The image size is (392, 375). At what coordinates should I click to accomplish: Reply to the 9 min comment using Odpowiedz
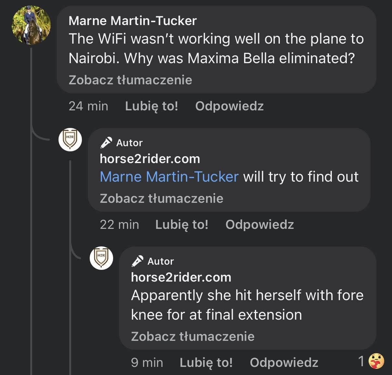[x=284, y=362]
